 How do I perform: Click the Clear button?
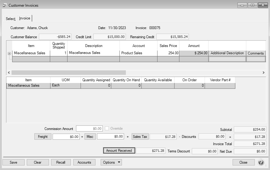pyautogui.click(x=38, y=162)
